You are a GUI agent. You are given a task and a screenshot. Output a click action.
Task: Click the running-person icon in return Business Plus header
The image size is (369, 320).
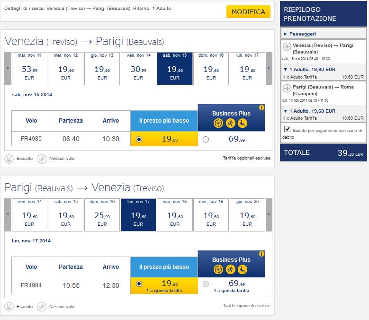pyautogui.click(x=231, y=270)
